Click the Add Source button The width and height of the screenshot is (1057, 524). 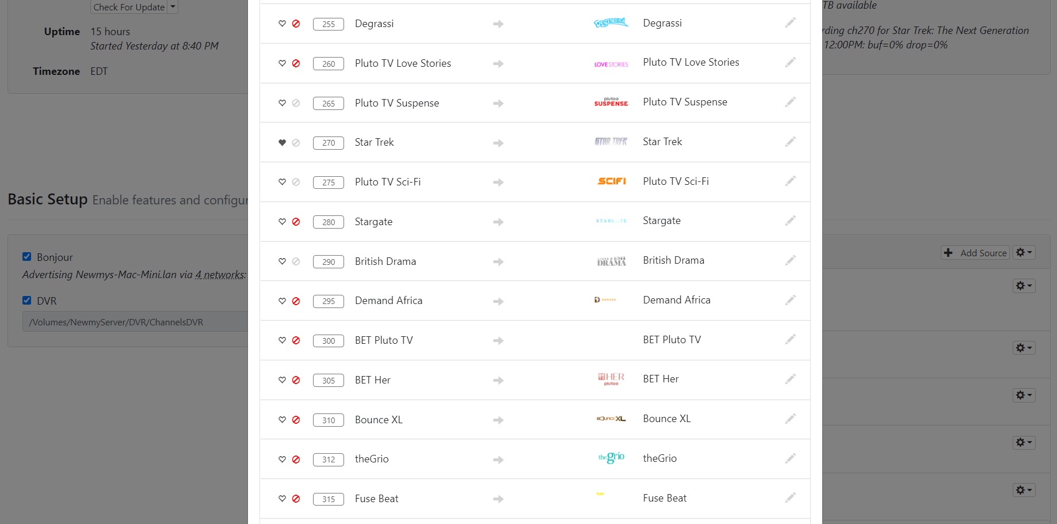(x=975, y=252)
